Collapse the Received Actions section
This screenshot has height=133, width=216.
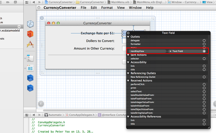(128, 81)
